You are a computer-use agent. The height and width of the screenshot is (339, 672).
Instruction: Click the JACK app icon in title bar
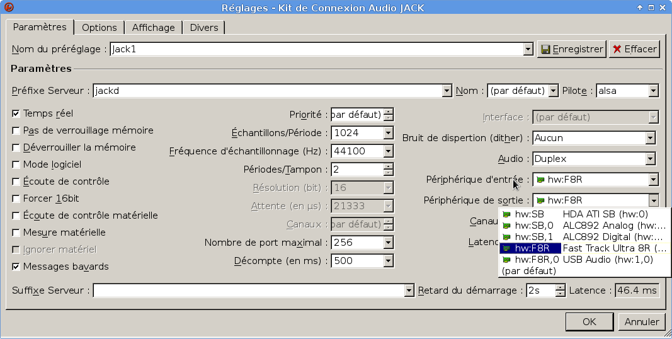[x=9, y=8]
